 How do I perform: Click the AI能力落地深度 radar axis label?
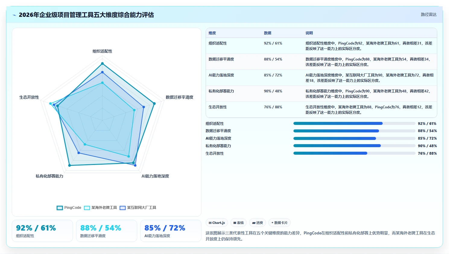155,176
